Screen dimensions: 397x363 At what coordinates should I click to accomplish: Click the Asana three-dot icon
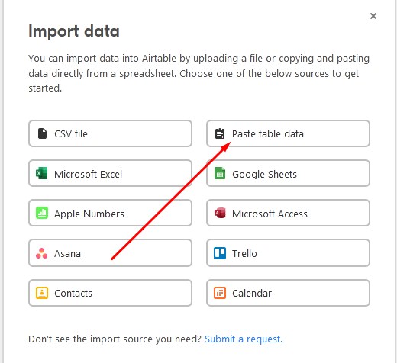coord(42,253)
